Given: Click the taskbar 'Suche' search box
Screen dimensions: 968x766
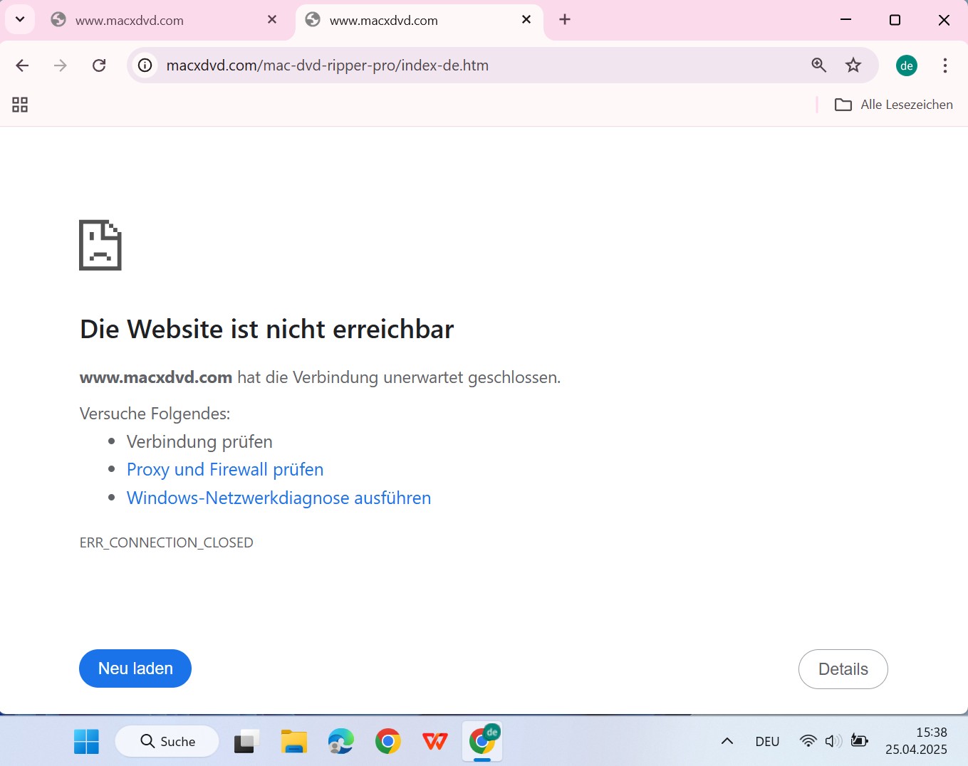Looking at the screenshot, I should 167,742.
